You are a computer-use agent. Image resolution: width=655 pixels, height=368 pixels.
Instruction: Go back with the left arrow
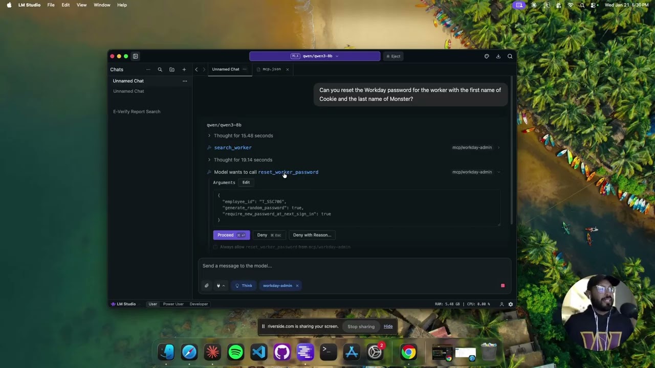coord(196,70)
